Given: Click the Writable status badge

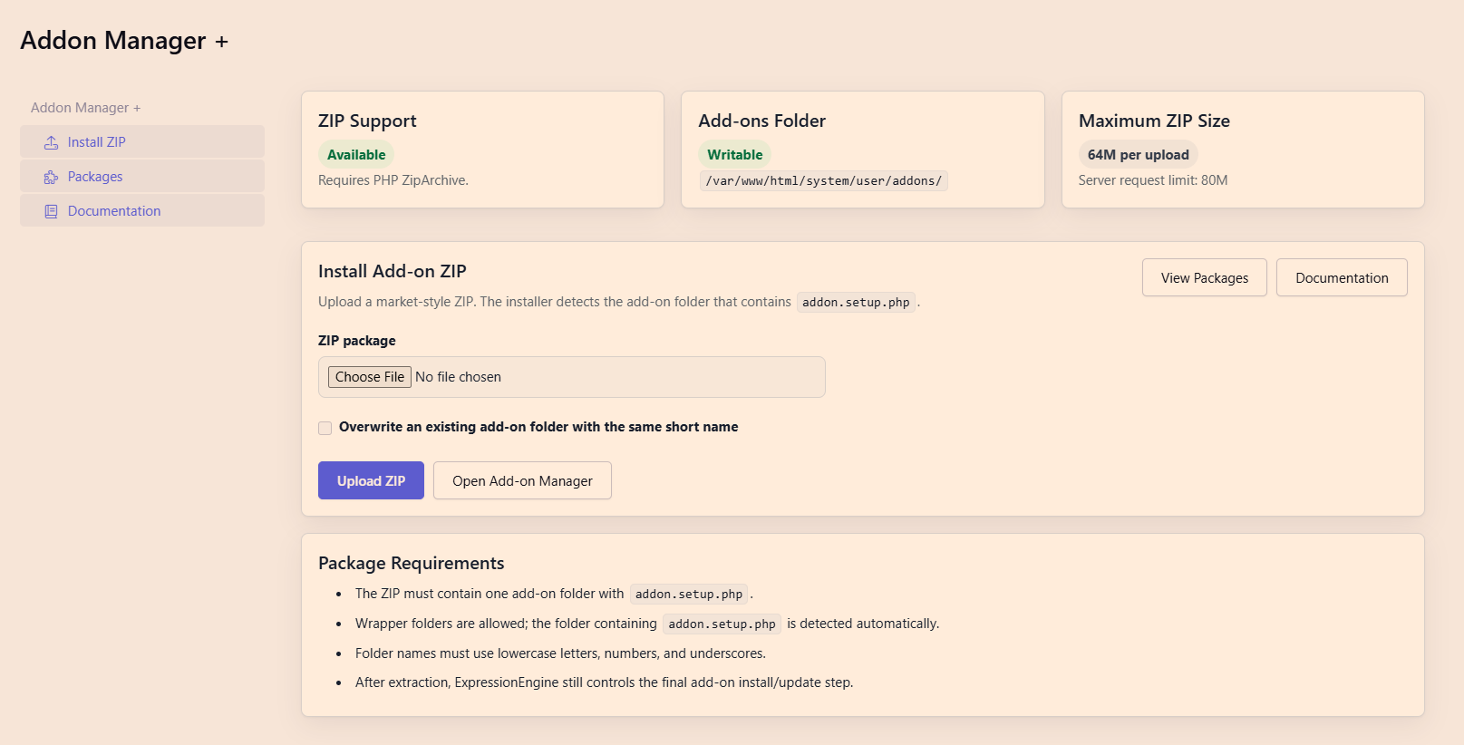Looking at the screenshot, I should (x=735, y=155).
